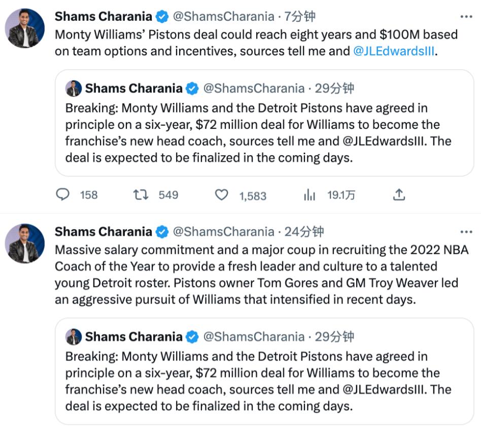Open the second quoted Breaking tweet card

tap(264, 381)
